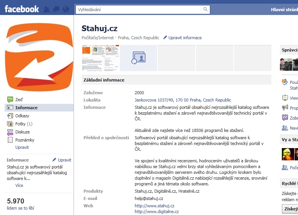
Task: Click the megaphone promote icon
Action: pos(285,108)
